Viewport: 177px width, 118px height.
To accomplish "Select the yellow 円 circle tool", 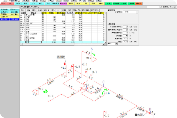I will [x=86, y=4].
